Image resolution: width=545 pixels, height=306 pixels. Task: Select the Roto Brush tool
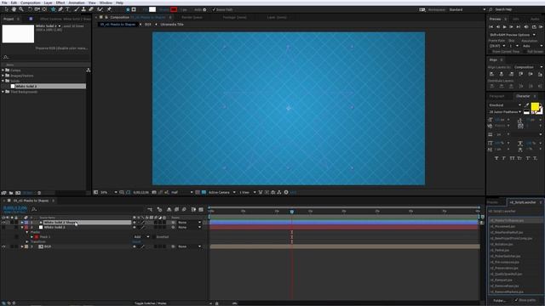[x=100, y=9]
